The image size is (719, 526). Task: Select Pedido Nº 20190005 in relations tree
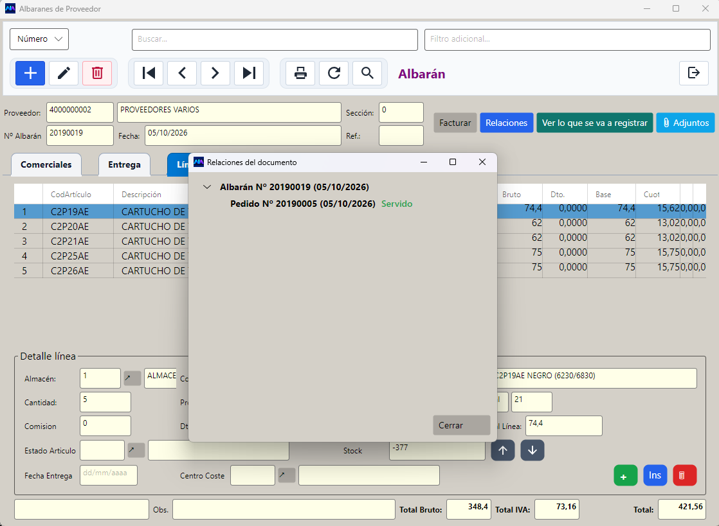303,204
